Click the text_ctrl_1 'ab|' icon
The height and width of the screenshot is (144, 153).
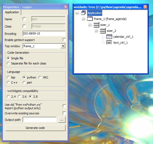click(109, 43)
